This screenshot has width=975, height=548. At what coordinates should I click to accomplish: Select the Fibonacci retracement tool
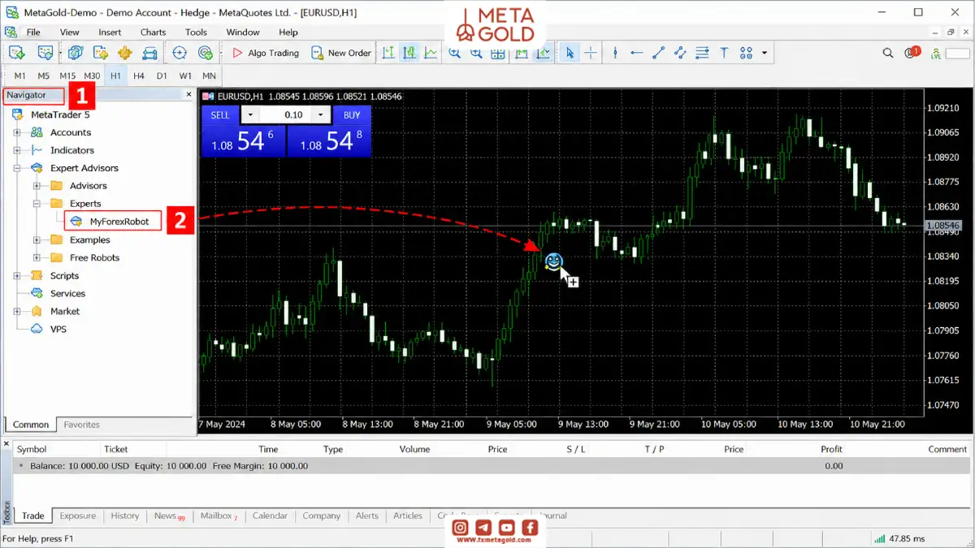point(702,53)
